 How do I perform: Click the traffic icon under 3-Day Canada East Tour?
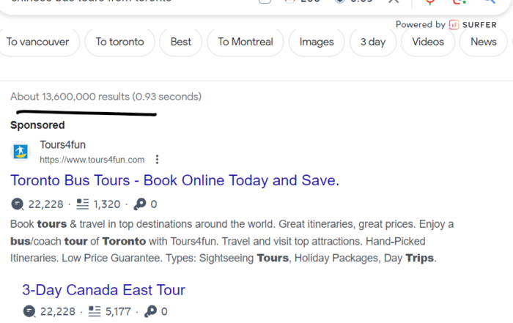(x=29, y=311)
